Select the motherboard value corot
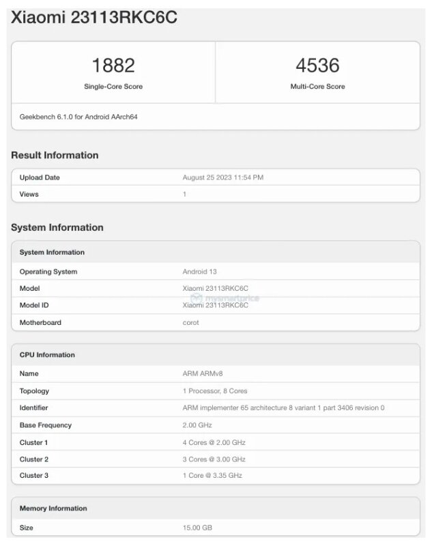The height and width of the screenshot is (544, 434). tap(191, 323)
